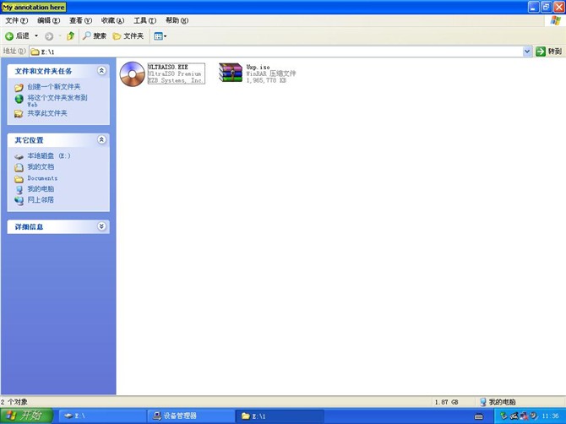Click the Back (后退) arrow icon

click(9, 36)
